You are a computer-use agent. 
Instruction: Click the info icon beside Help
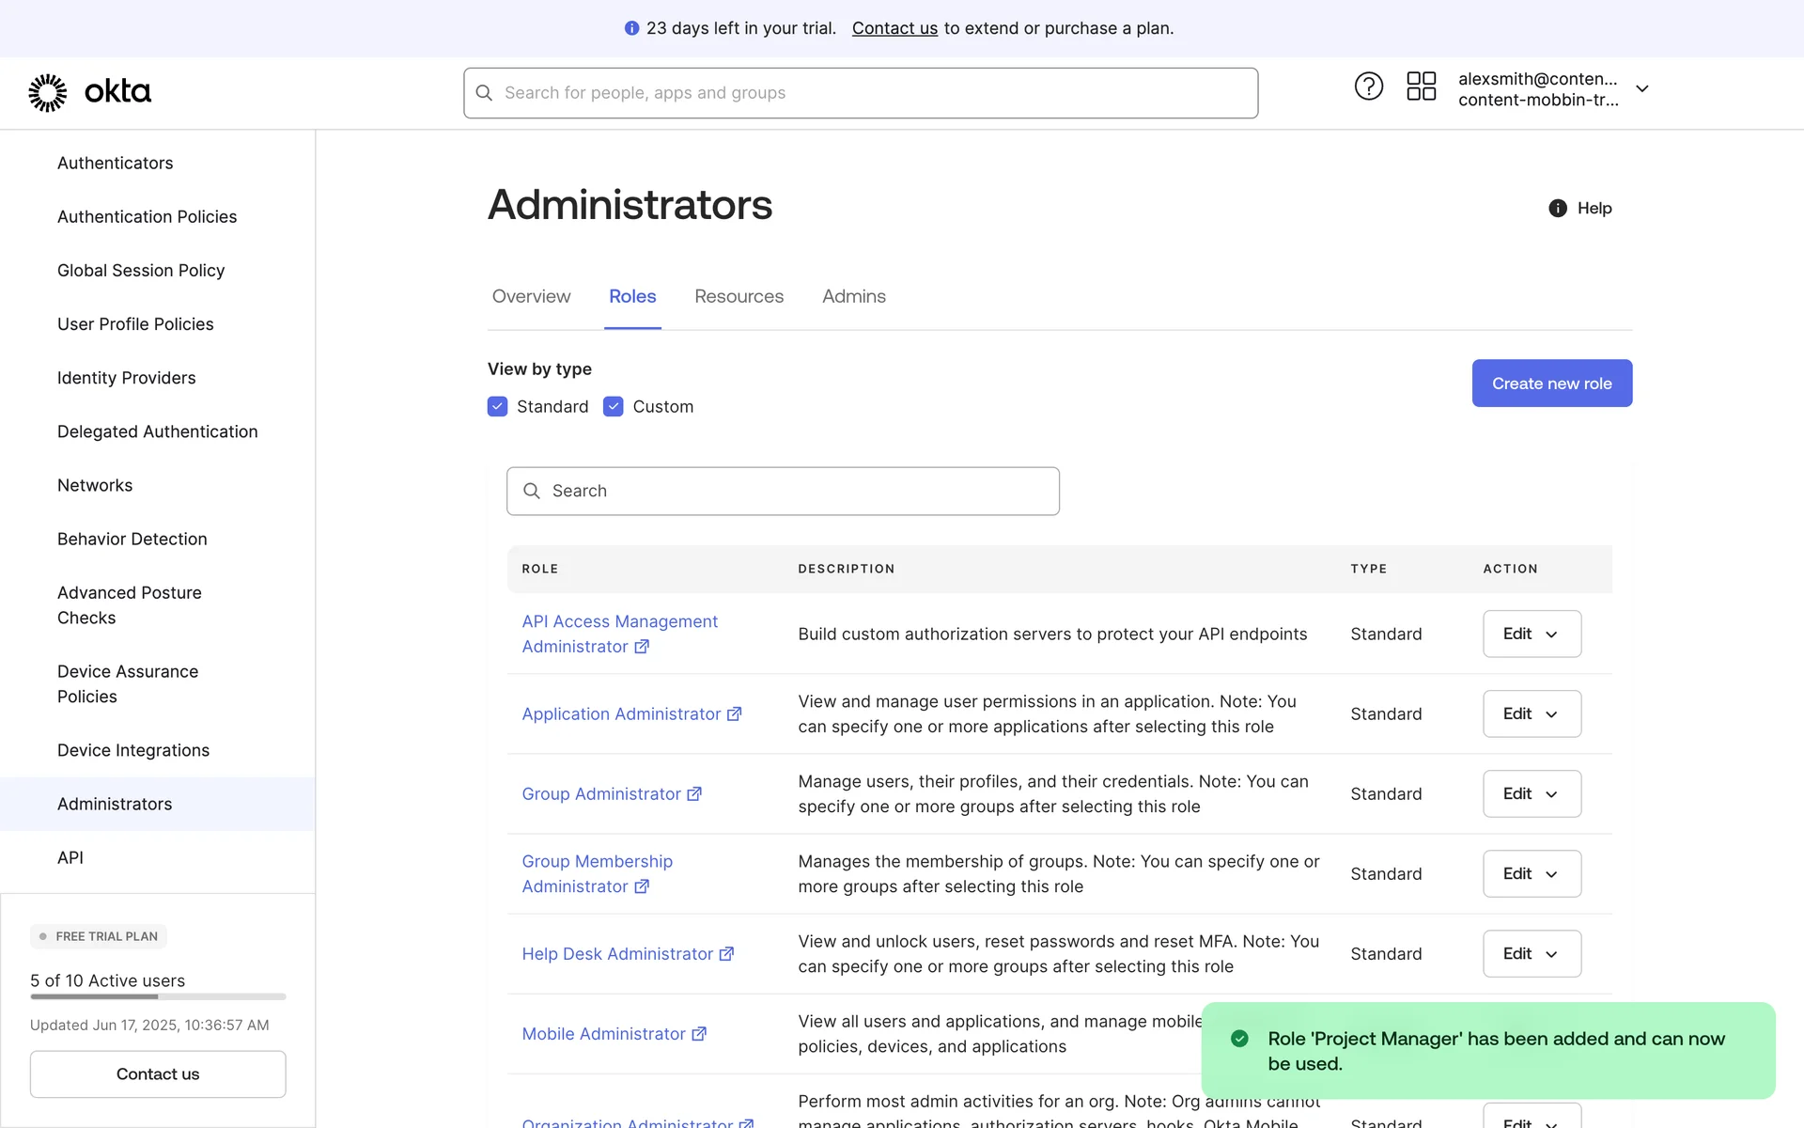[1557, 209]
